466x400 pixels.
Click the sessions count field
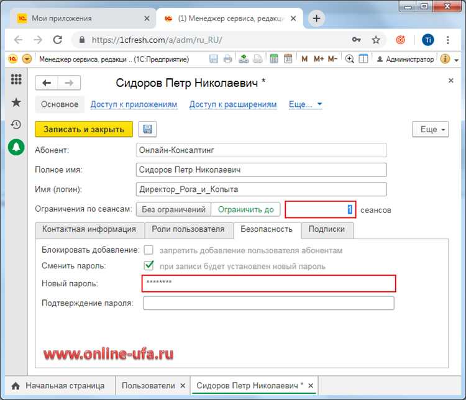tap(321, 209)
